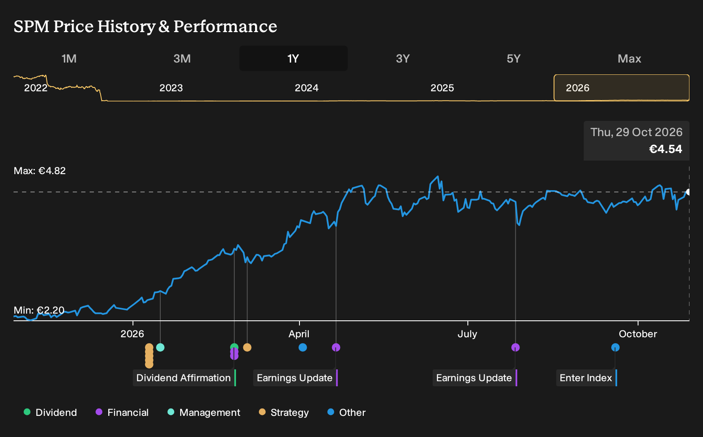Click the orange Strategy dot right of the green dot
This screenshot has width=703, height=437.
[247, 347]
